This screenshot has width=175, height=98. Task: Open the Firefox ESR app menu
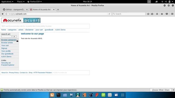point(35,2)
